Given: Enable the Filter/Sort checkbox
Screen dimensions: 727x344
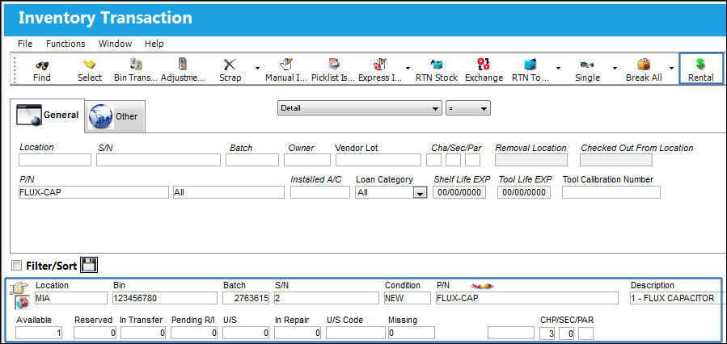Looking at the screenshot, I should [17, 266].
